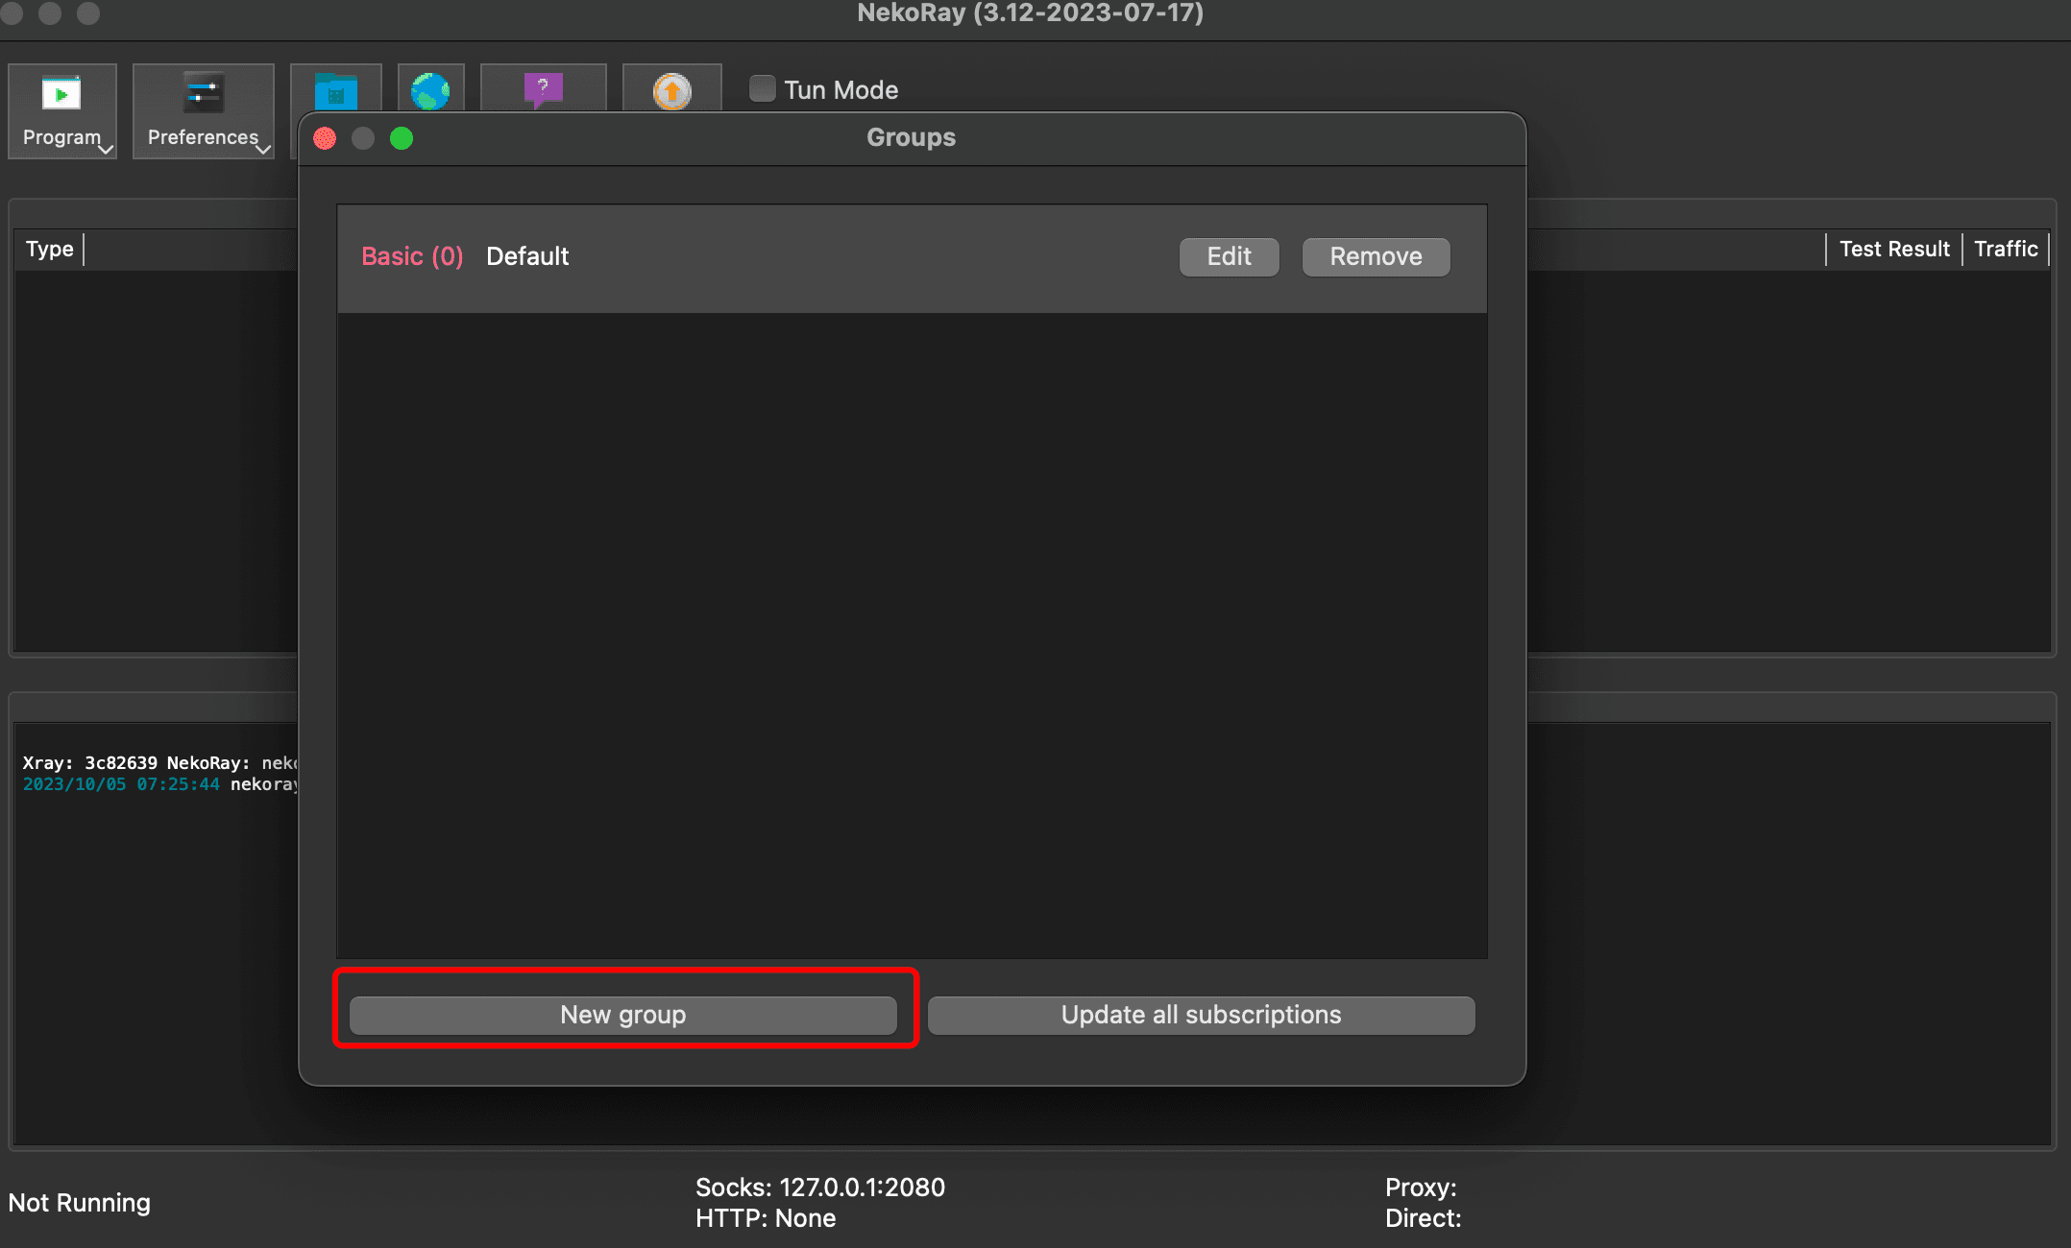Click the Not Running status label
This screenshot has height=1248, width=2071.
(x=80, y=1203)
